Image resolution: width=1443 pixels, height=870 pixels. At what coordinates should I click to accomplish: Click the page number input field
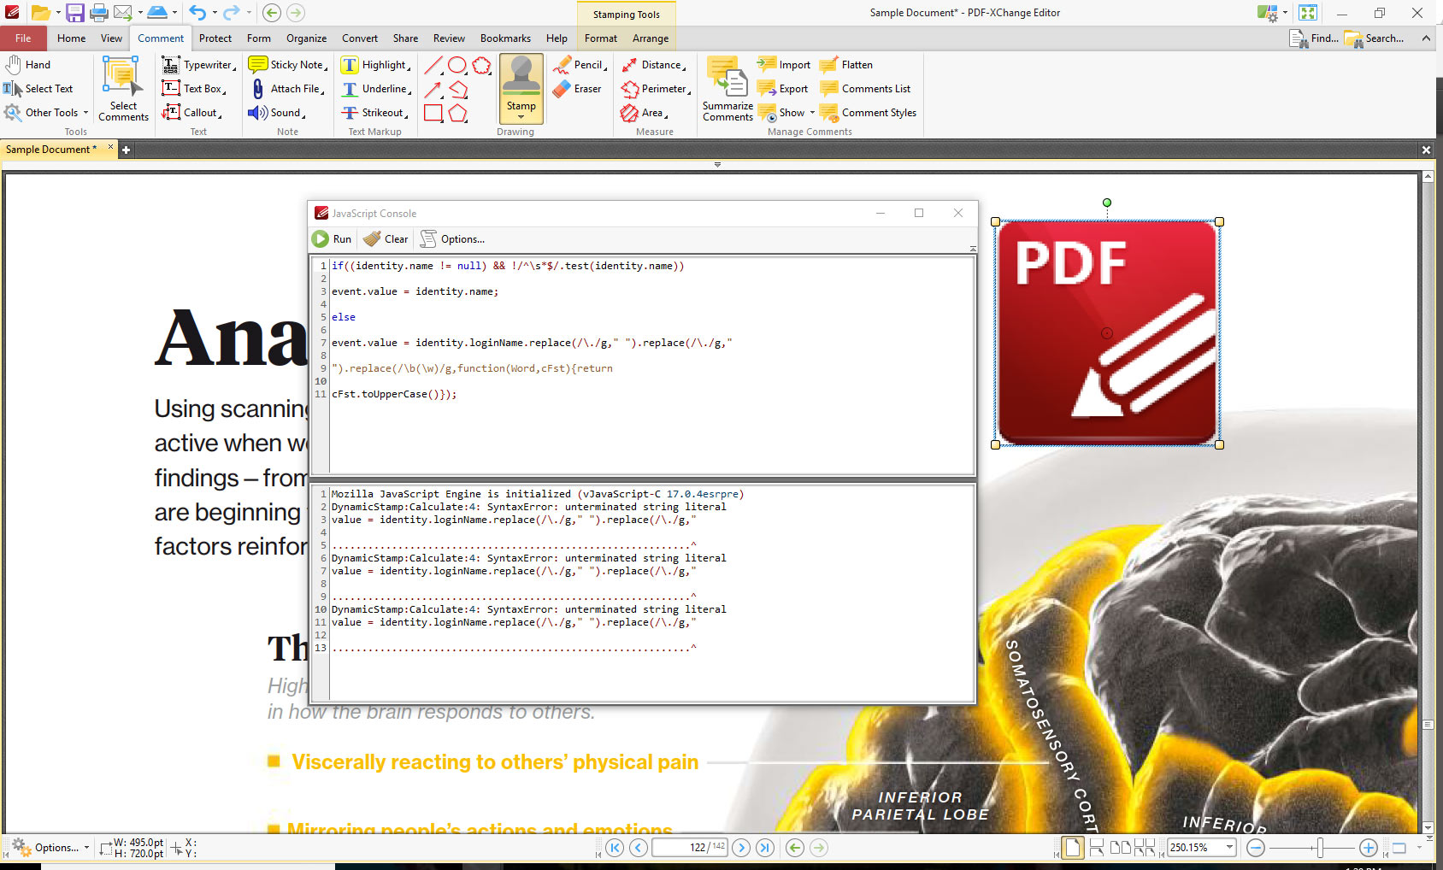(x=689, y=847)
